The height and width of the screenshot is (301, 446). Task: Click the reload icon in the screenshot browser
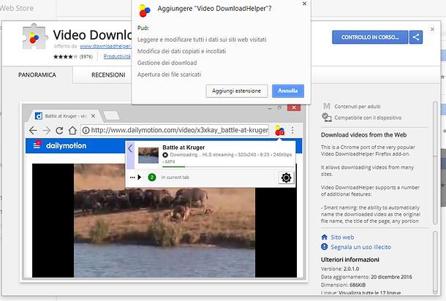pyautogui.click(x=59, y=131)
